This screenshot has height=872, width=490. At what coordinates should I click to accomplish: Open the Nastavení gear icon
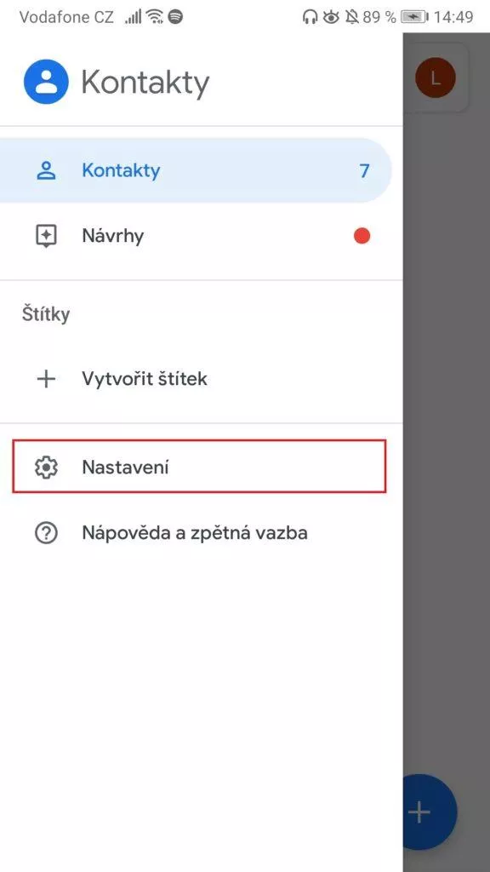[x=46, y=468]
